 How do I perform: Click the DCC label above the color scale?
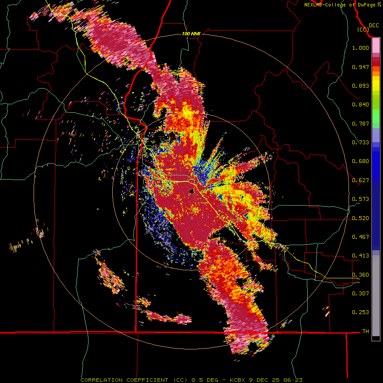point(374,26)
